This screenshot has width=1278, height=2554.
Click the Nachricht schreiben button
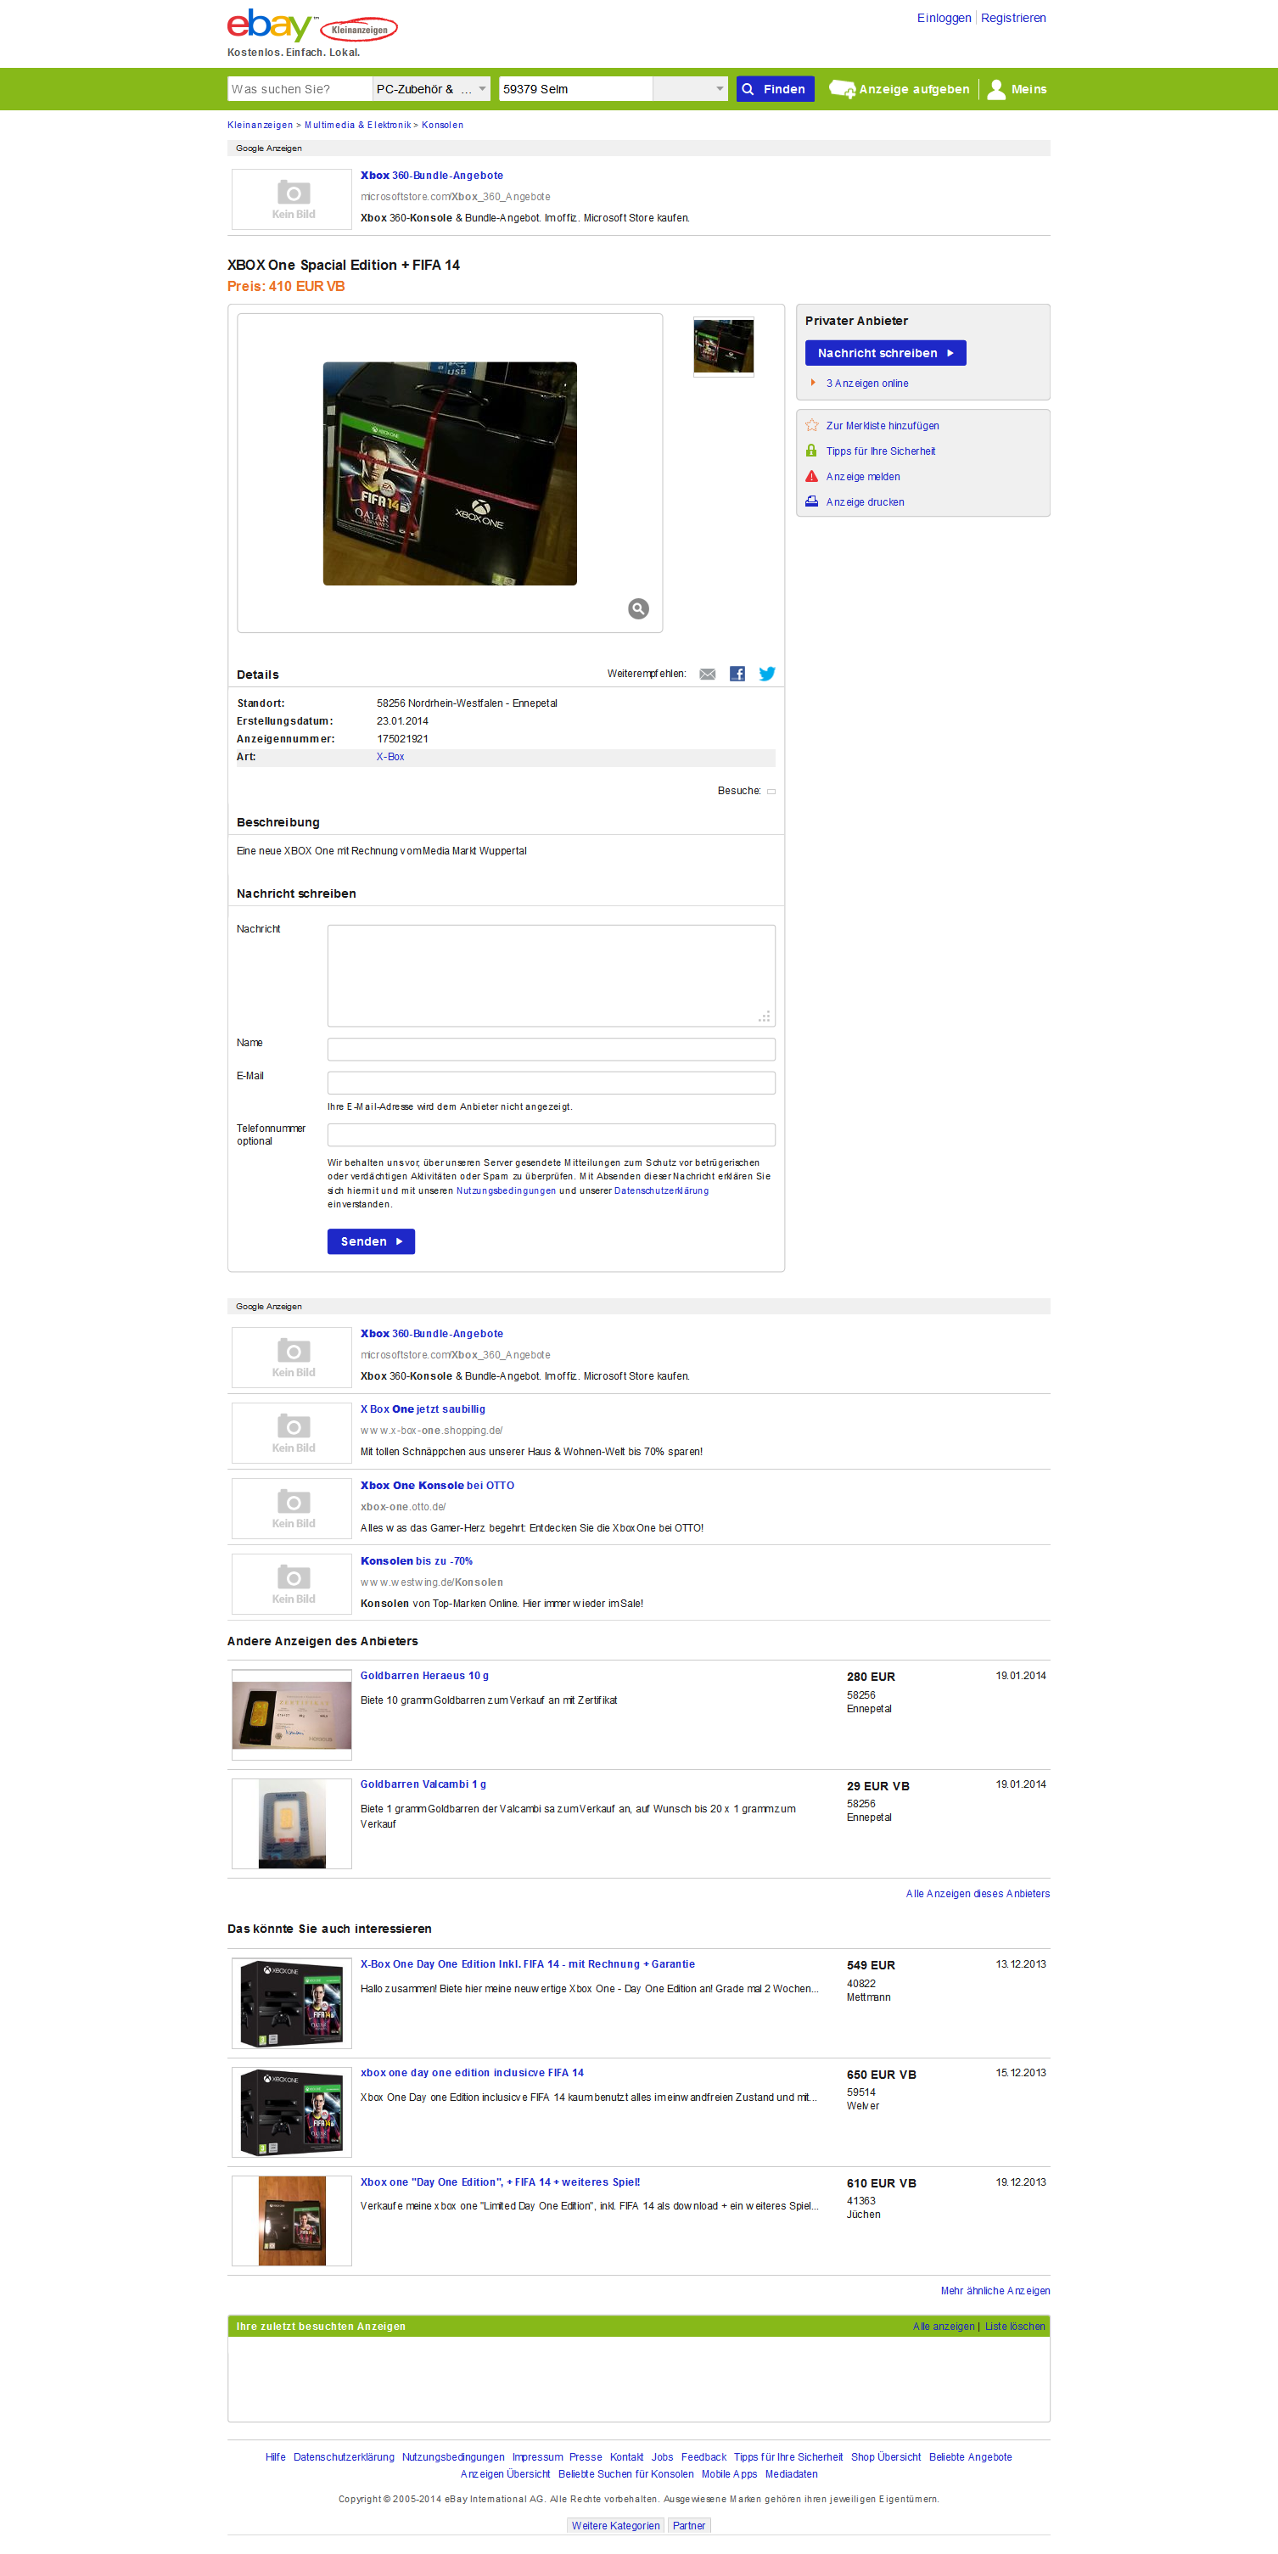pyautogui.click(x=885, y=353)
